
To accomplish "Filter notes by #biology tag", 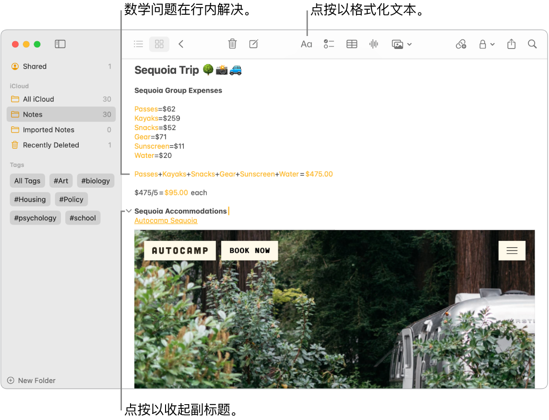I will pyautogui.click(x=95, y=181).
